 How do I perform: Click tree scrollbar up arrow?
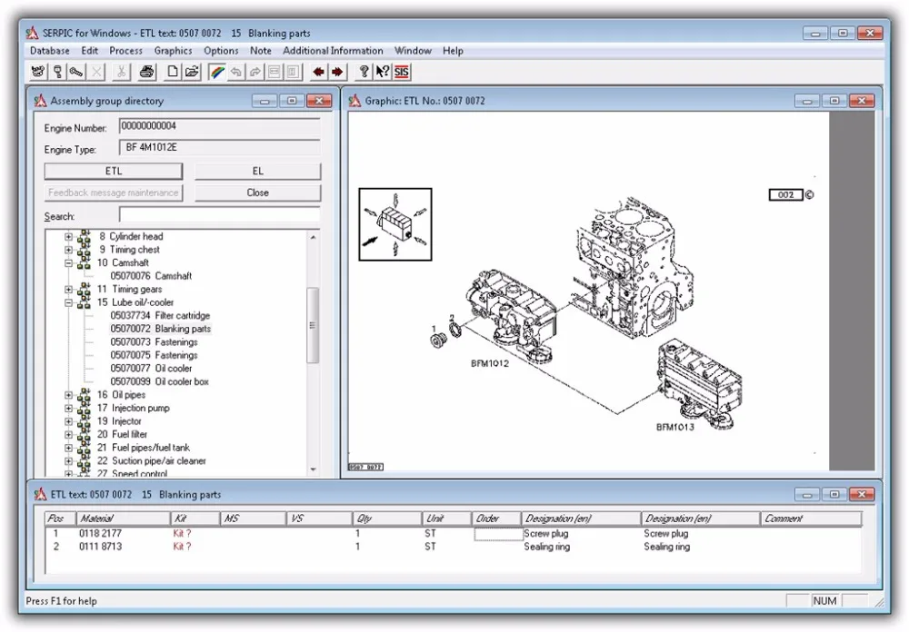(313, 237)
